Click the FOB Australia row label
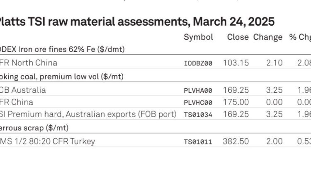The width and height of the screenshot is (311, 178). pos(23,90)
